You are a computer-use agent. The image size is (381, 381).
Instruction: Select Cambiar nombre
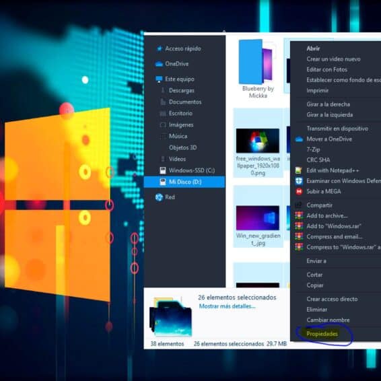pyautogui.click(x=328, y=320)
